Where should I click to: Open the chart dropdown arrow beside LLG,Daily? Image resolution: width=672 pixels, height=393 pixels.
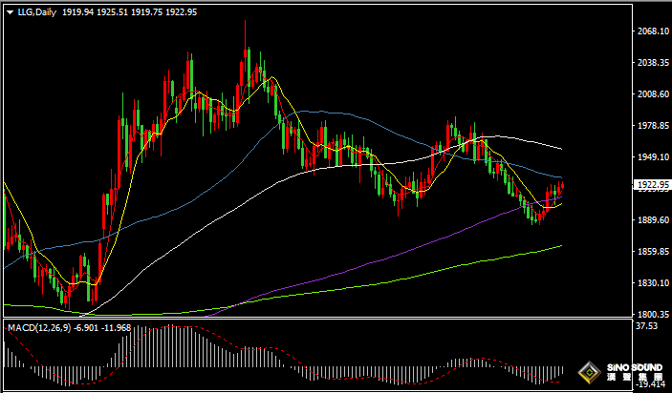tap(10, 12)
